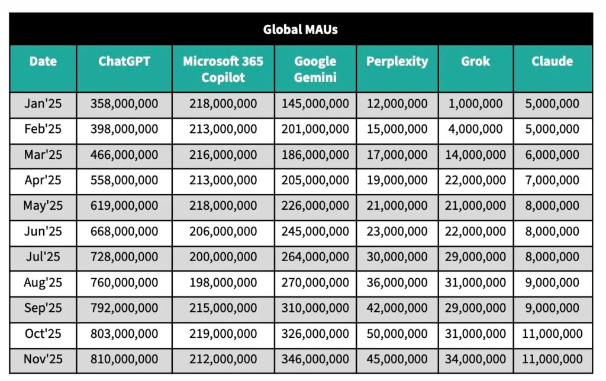
Task: Select the Perplexity column header
Action: 397,61
